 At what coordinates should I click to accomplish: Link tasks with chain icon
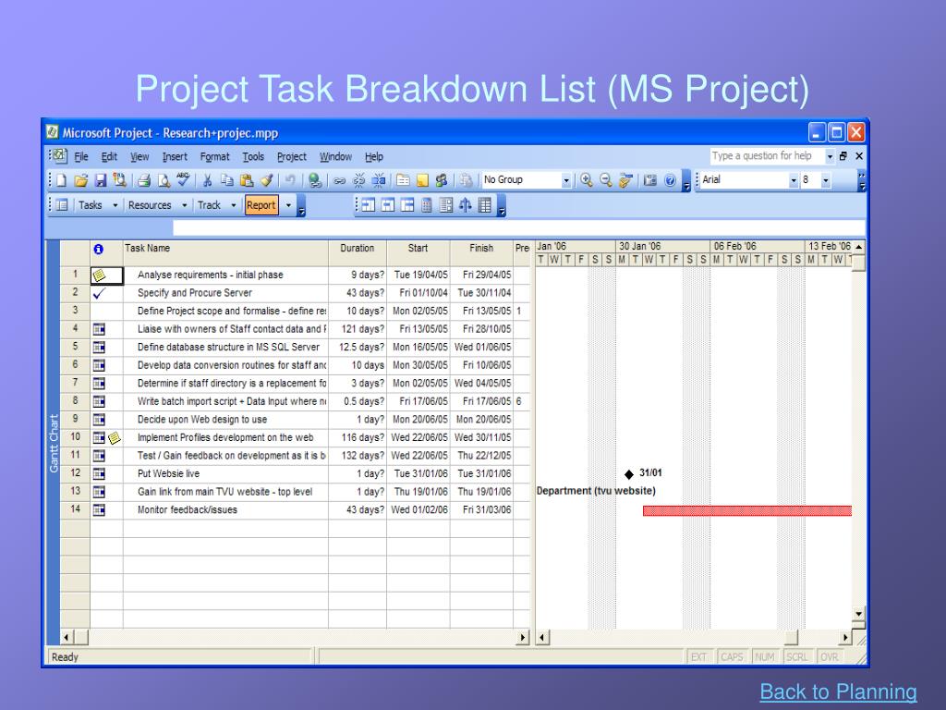340,180
